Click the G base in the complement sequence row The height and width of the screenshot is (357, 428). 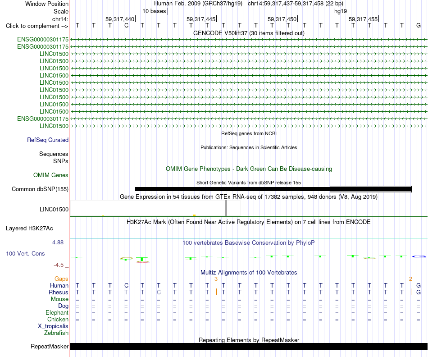[418, 26]
